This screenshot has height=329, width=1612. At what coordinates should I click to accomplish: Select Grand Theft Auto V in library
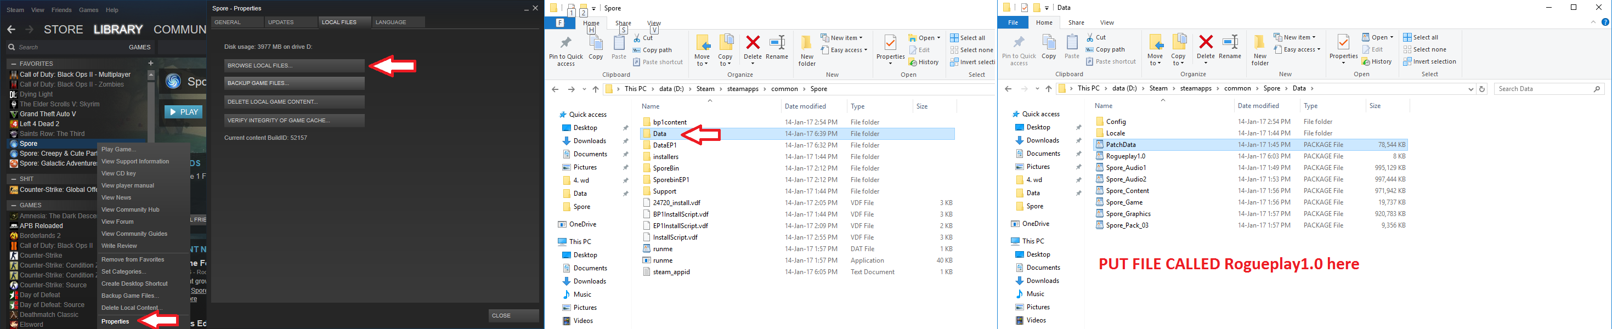click(x=48, y=114)
